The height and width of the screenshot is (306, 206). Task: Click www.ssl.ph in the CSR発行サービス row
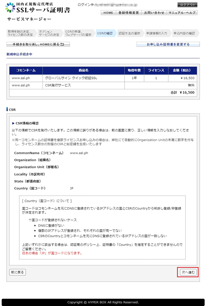pyautogui.click(x=21, y=85)
